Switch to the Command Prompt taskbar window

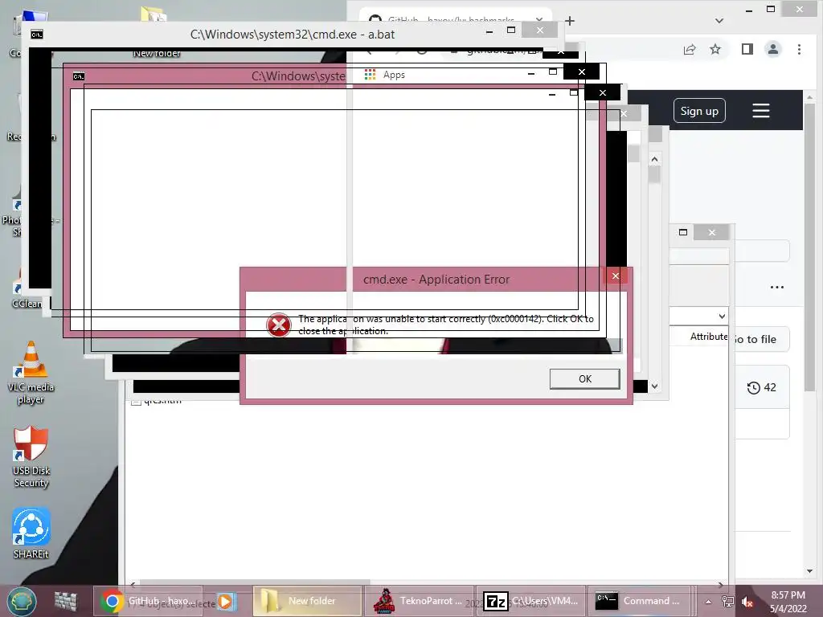[x=640, y=601]
